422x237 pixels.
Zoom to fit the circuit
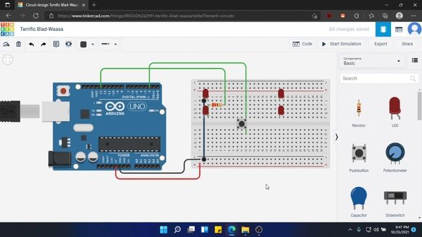click(8, 59)
